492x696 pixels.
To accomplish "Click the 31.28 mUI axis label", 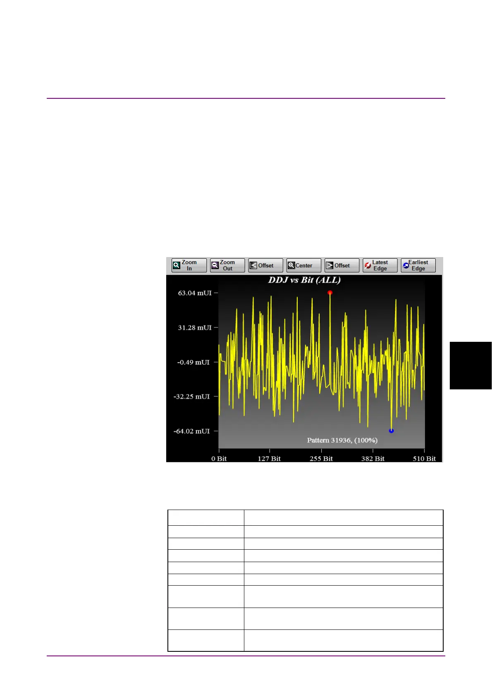I will pyautogui.click(x=195, y=328).
